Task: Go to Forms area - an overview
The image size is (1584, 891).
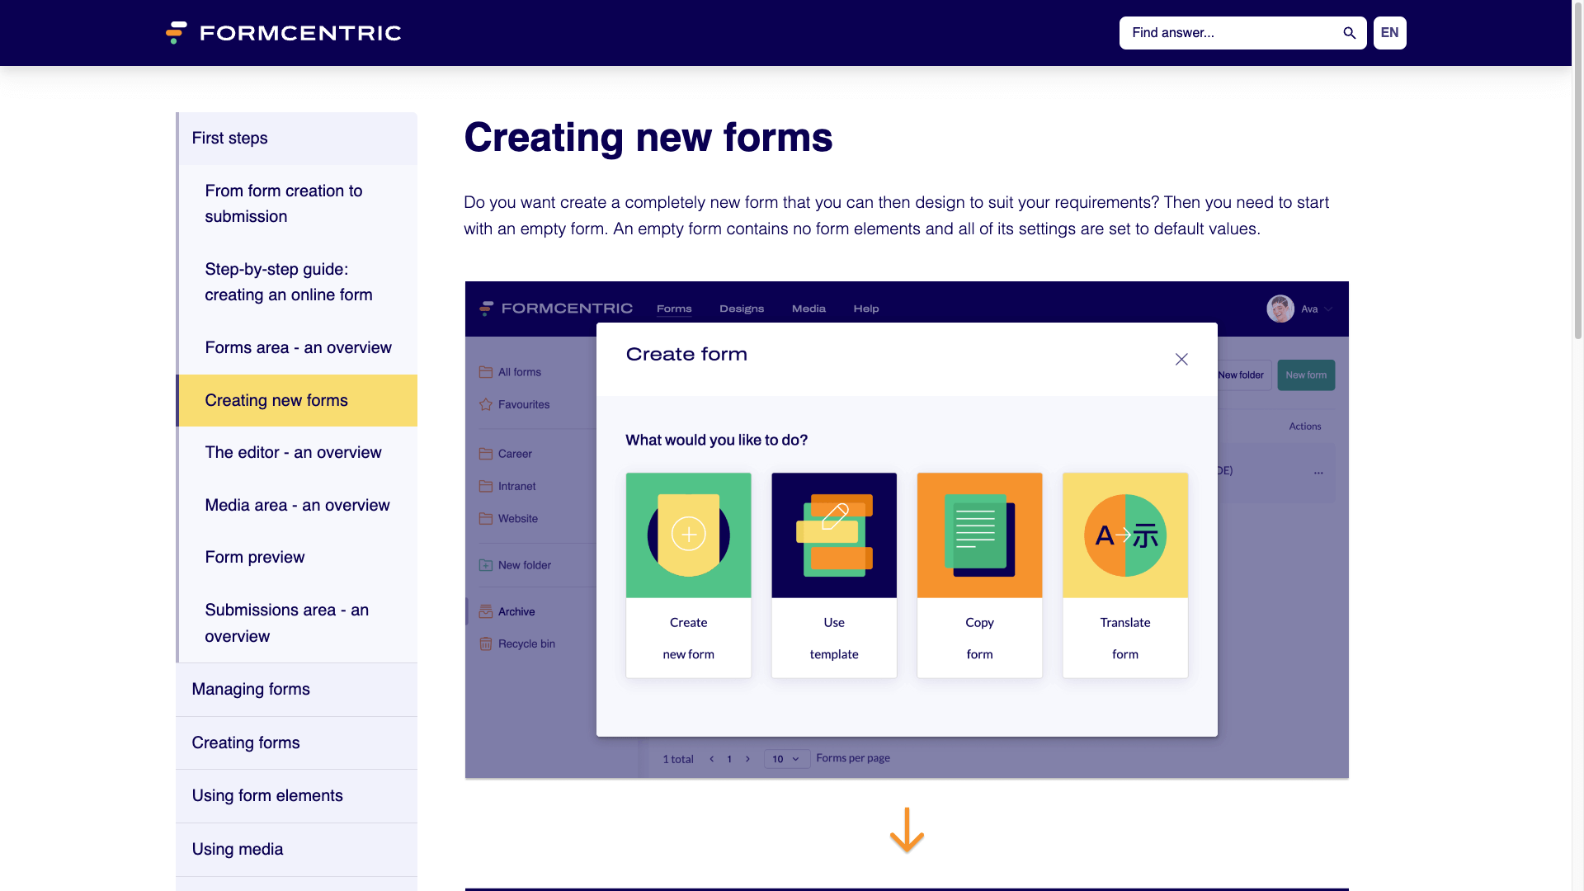Action: pyautogui.click(x=298, y=348)
